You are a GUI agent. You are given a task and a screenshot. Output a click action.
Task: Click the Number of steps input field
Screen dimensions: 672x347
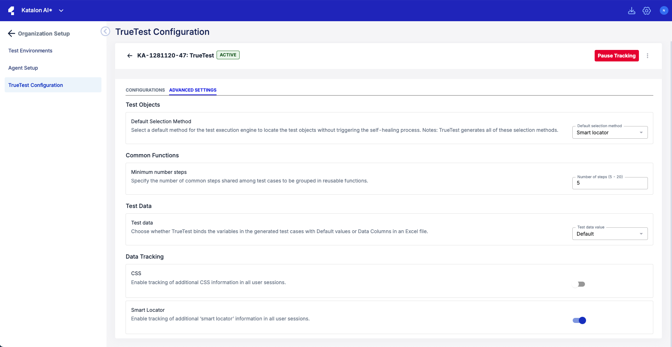tap(610, 183)
